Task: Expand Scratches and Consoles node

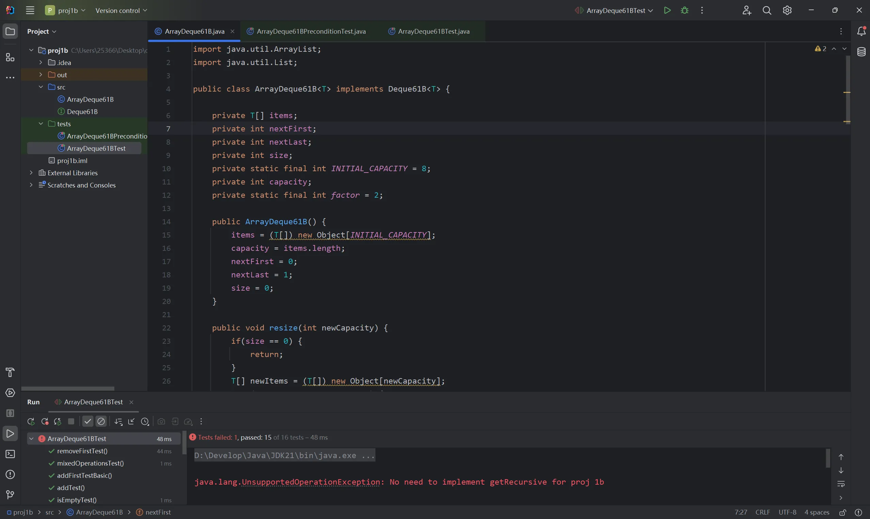Action: click(31, 185)
